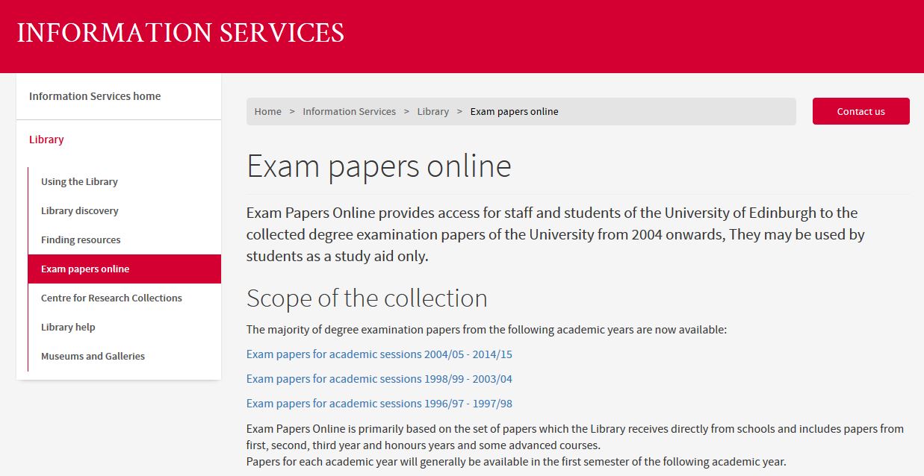Click the Exam papers online page heading
924x476 pixels.
click(x=379, y=166)
